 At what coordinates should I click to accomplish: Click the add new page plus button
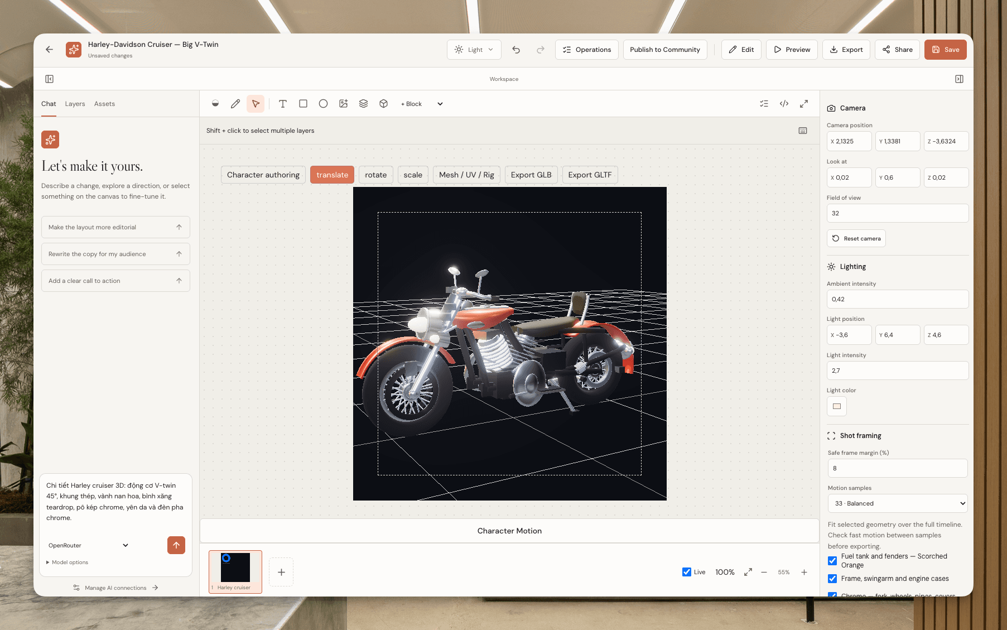pyautogui.click(x=281, y=572)
